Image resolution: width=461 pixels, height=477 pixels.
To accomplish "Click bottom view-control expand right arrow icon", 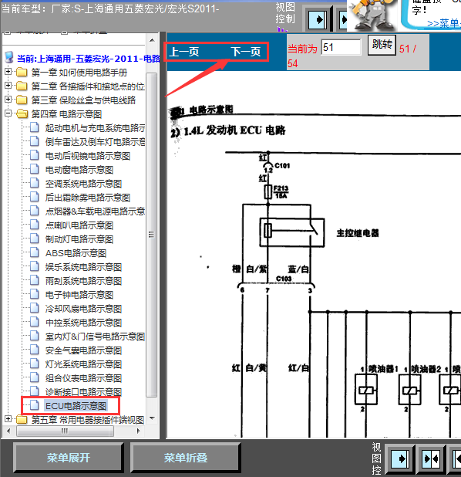I will tap(399, 458).
